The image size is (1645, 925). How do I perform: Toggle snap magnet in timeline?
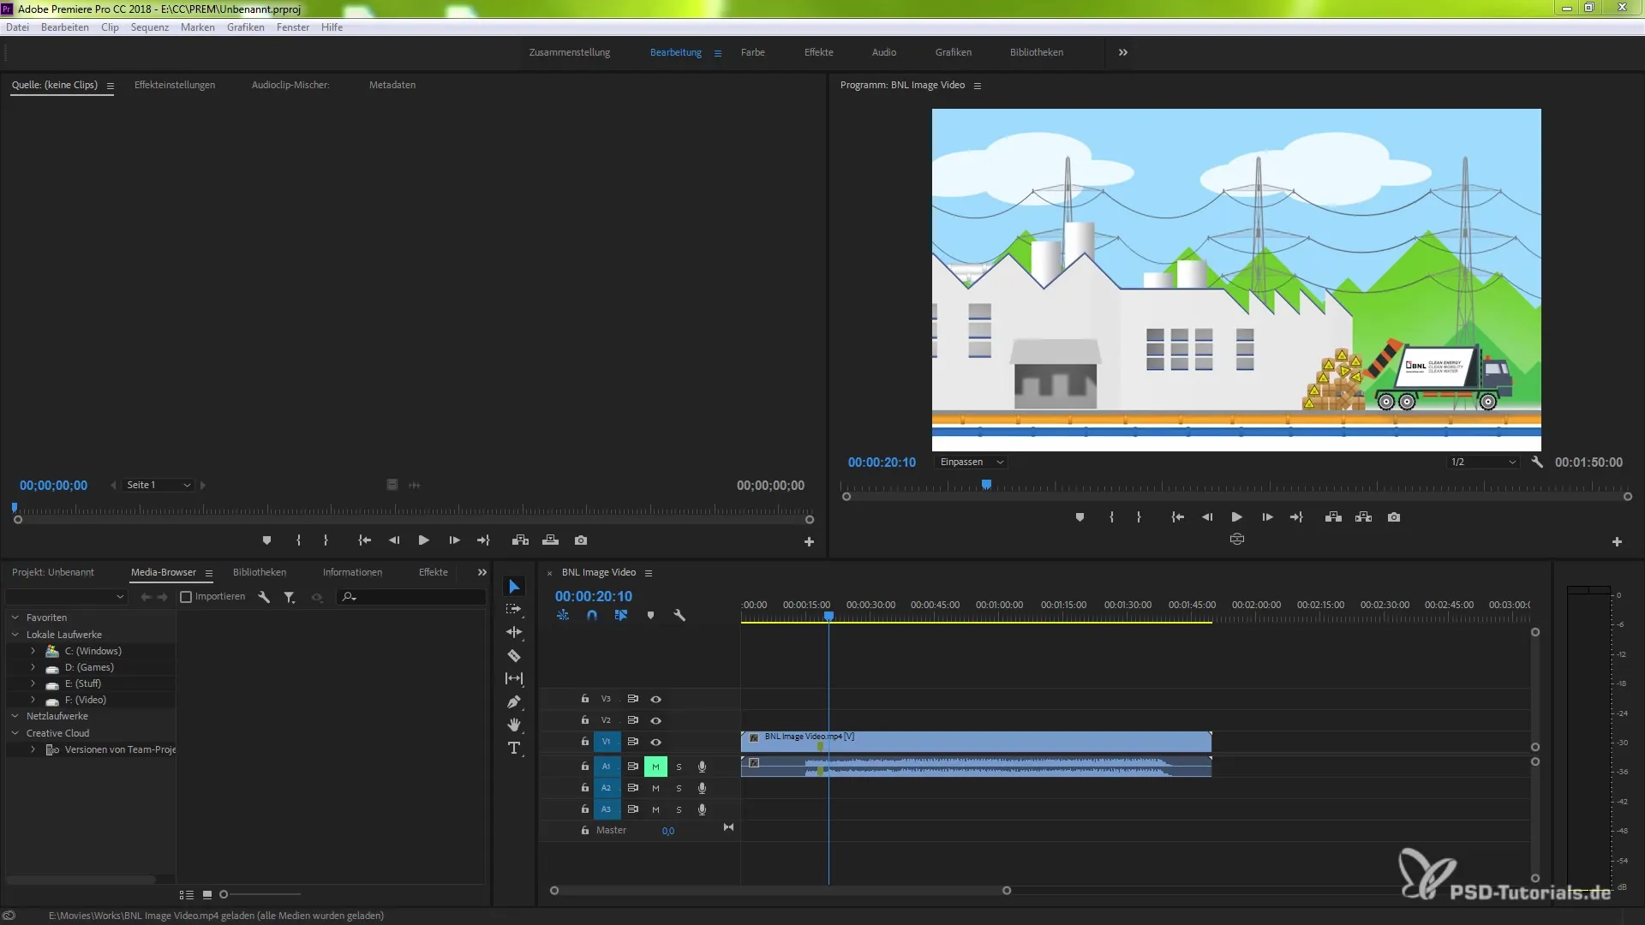[592, 615]
